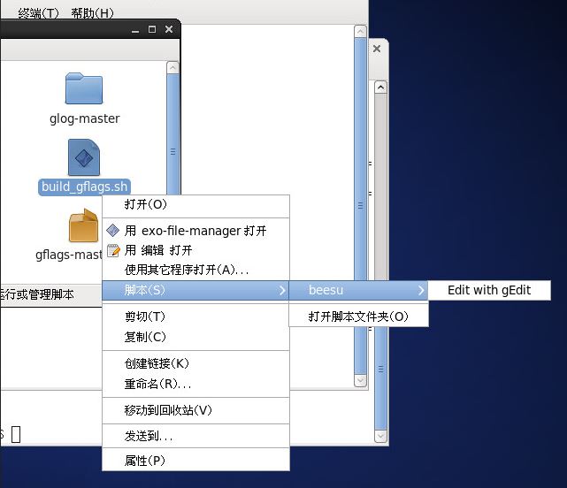Open 属性(P) properties entry

195,461
